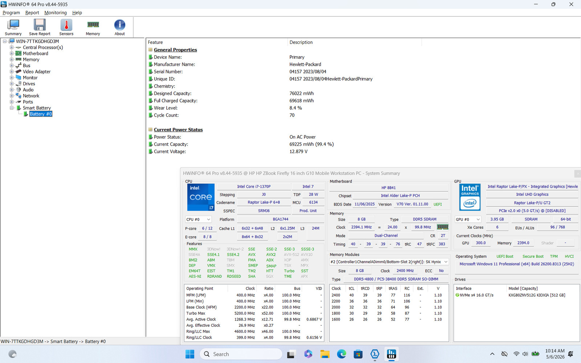Click the battery tray icon
The image size is (581, 363).
coord(535,354)
